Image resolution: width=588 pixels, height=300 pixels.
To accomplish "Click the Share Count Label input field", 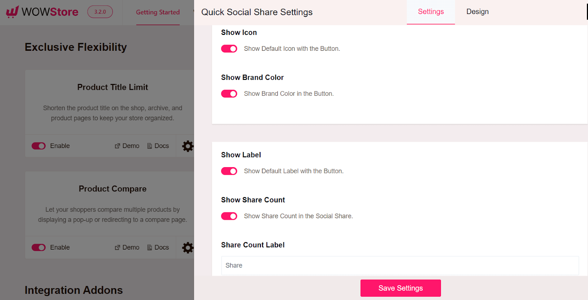I will [x=400, y=265].
